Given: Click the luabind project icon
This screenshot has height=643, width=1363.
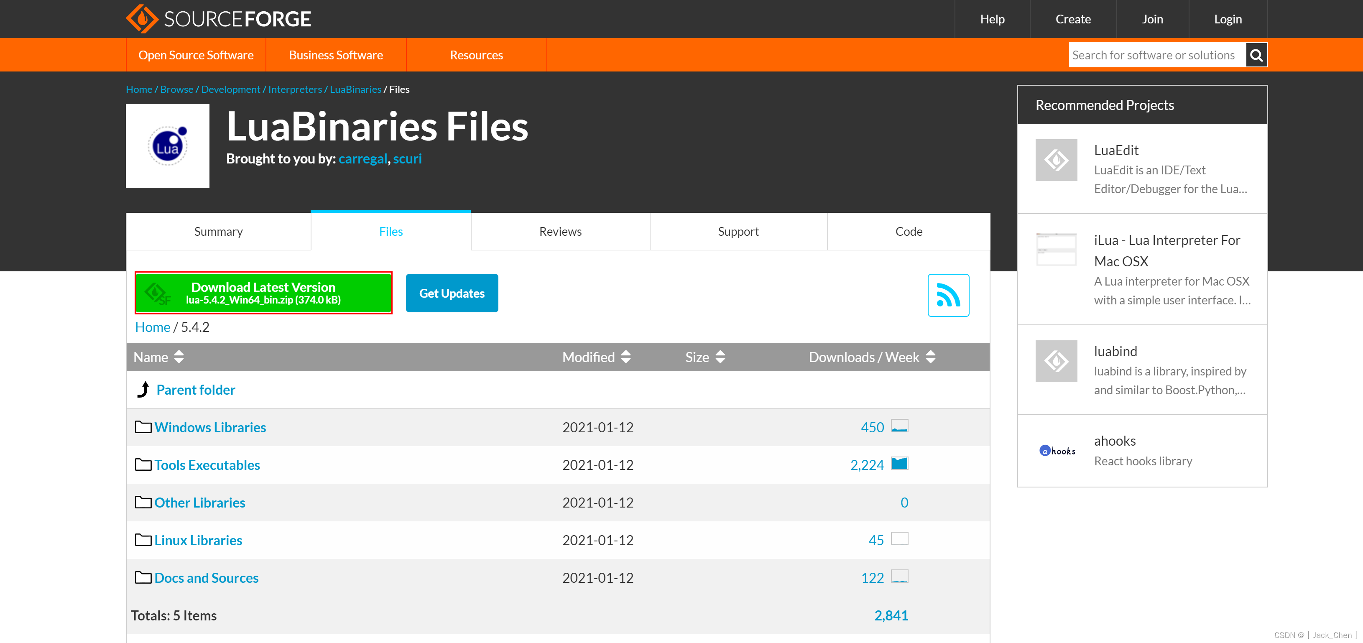Looking at the screenshot, I should 1056,362.
